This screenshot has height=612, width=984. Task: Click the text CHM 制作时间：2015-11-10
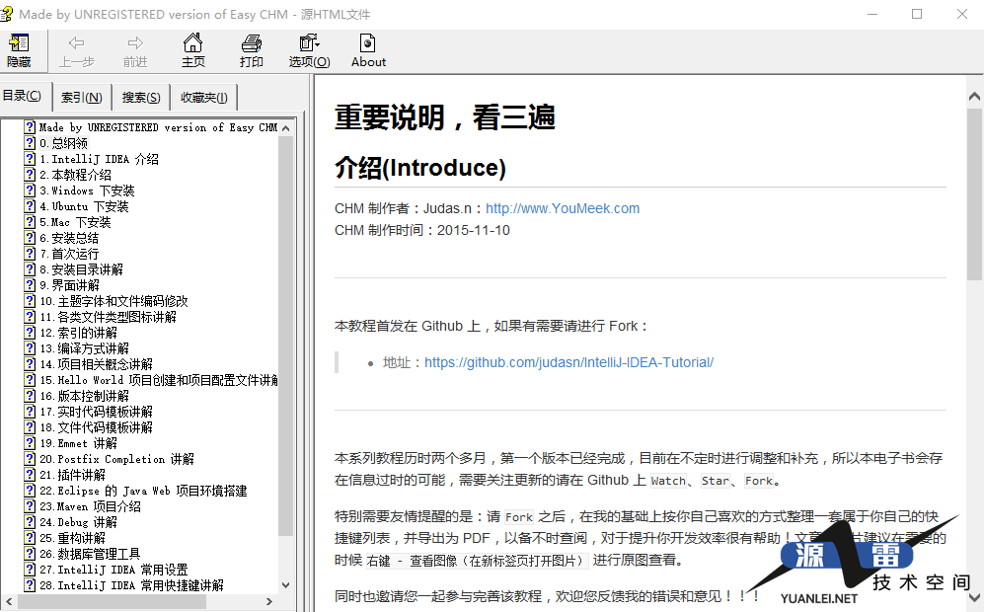(422, 230)
